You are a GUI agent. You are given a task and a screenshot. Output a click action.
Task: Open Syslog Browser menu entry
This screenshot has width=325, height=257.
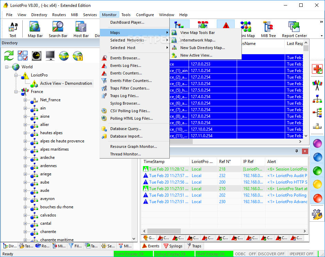(x=135, y=103)
